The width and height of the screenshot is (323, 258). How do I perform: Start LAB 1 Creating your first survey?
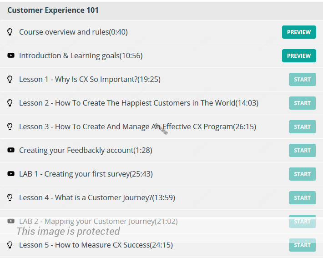point(302,174)
